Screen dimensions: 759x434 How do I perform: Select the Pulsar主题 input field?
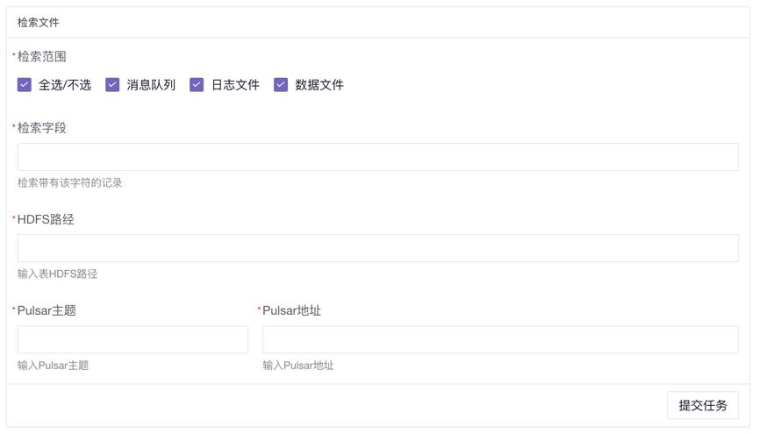132,339
